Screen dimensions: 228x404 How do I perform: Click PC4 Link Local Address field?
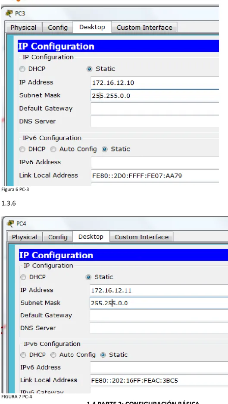(x=159, y=380)
